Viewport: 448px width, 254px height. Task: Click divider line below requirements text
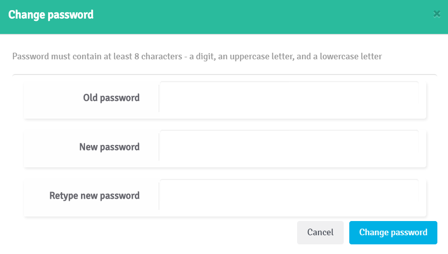[x=225, y=75]
